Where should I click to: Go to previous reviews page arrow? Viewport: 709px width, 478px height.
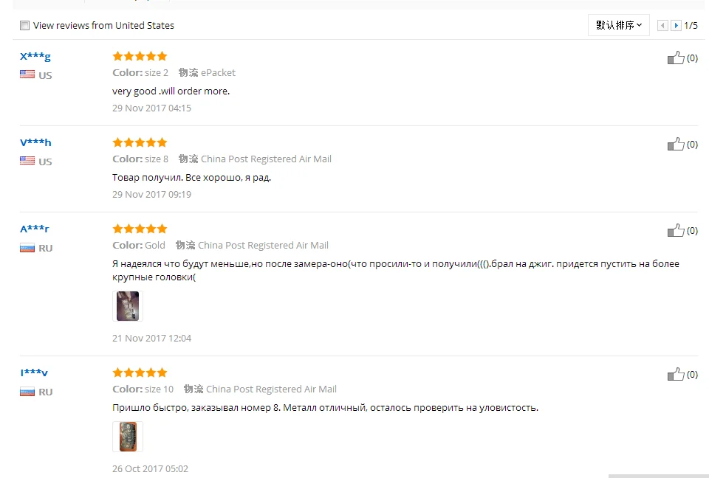tap(662, 26)
